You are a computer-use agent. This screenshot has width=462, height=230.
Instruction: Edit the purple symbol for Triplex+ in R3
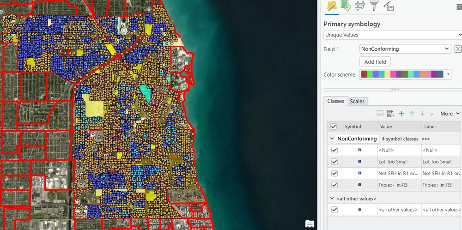click(x=359, y=185)
